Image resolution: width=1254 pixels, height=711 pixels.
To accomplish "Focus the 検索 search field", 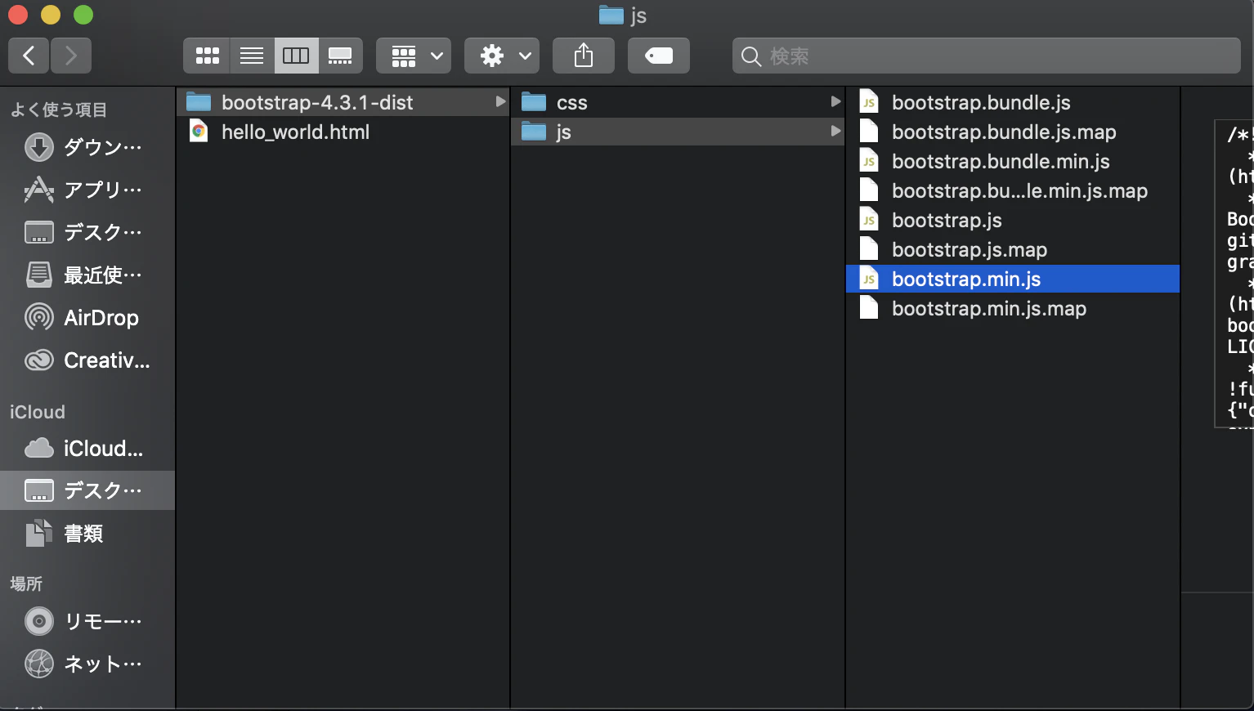I will pyautogui.click(x=987, y=56).
